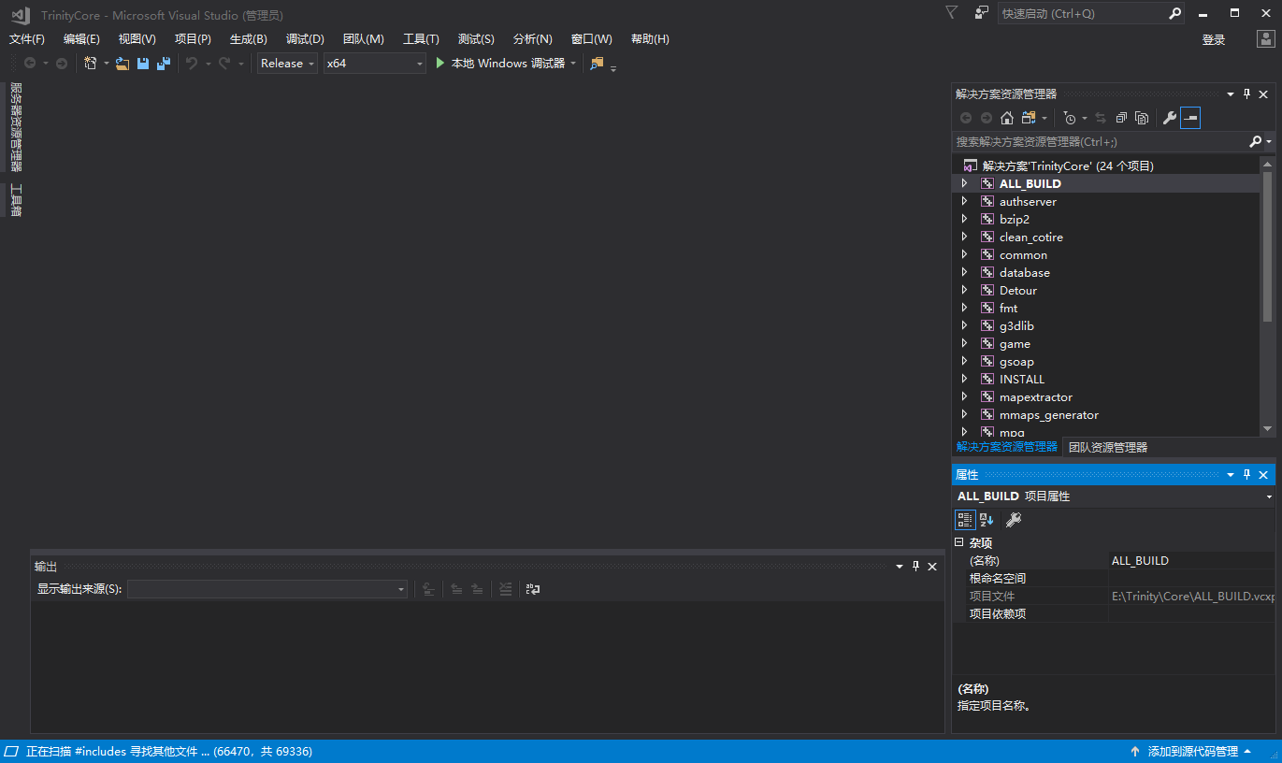Start debugging with the green play arrow
This screenshot has width=1282, height=763.
[x=440, y=64]
